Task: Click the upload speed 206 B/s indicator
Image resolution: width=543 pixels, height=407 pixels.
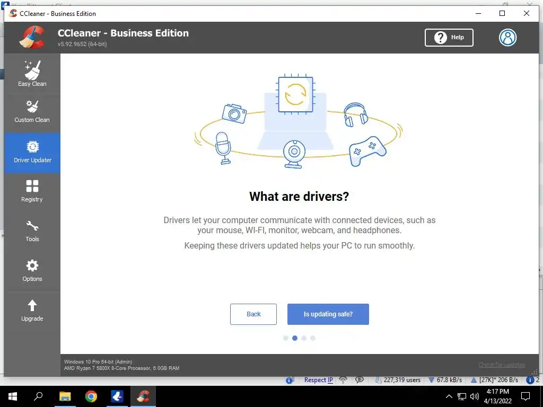Action: click(494, 380)
